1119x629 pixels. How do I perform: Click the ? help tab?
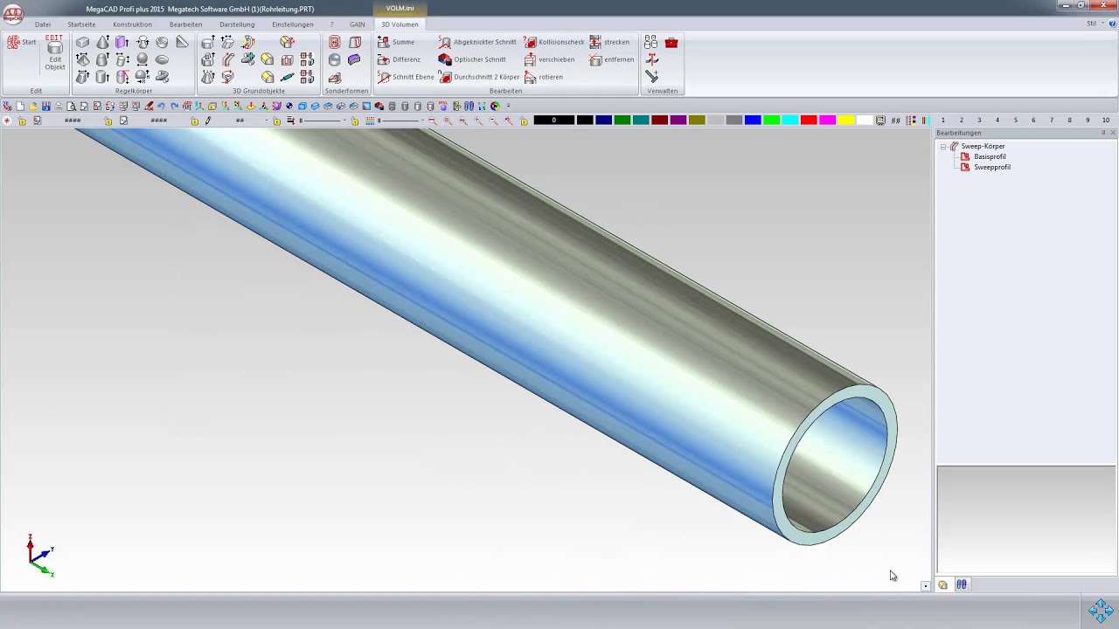click(331, 24)
